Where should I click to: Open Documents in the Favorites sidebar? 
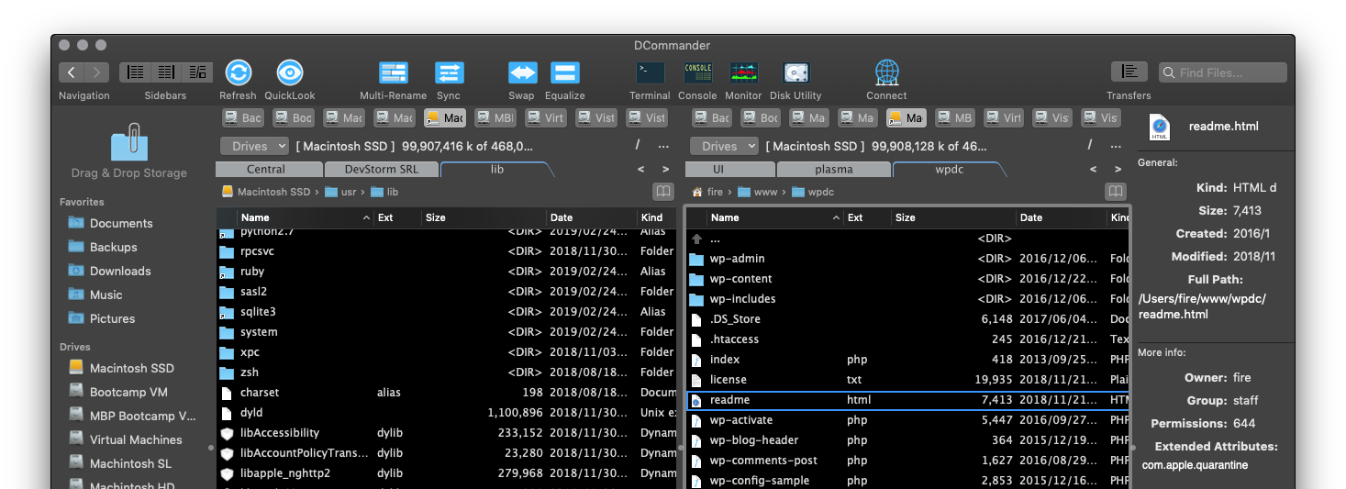(x=121, y=223)
